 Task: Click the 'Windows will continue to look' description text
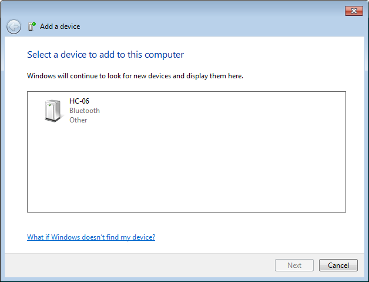[x=135, y=76]
